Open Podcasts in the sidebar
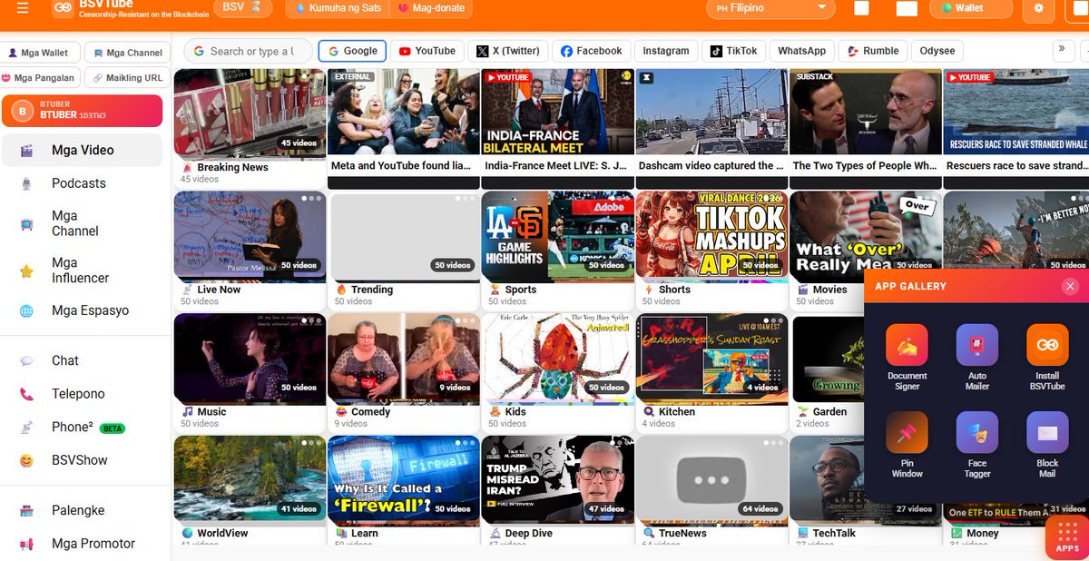This screenshot has width=1089, height=561. 82,183
